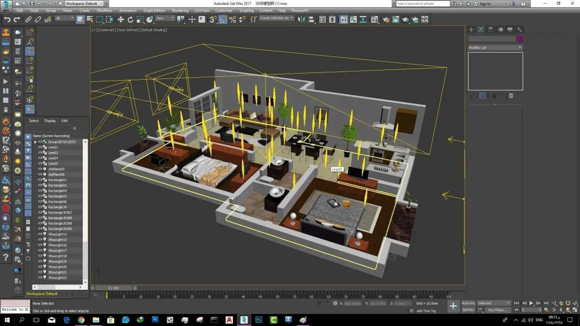Open the Layer Explorer icon
The height and width of the screenshot is (326, 580).
tap(332, 19)
